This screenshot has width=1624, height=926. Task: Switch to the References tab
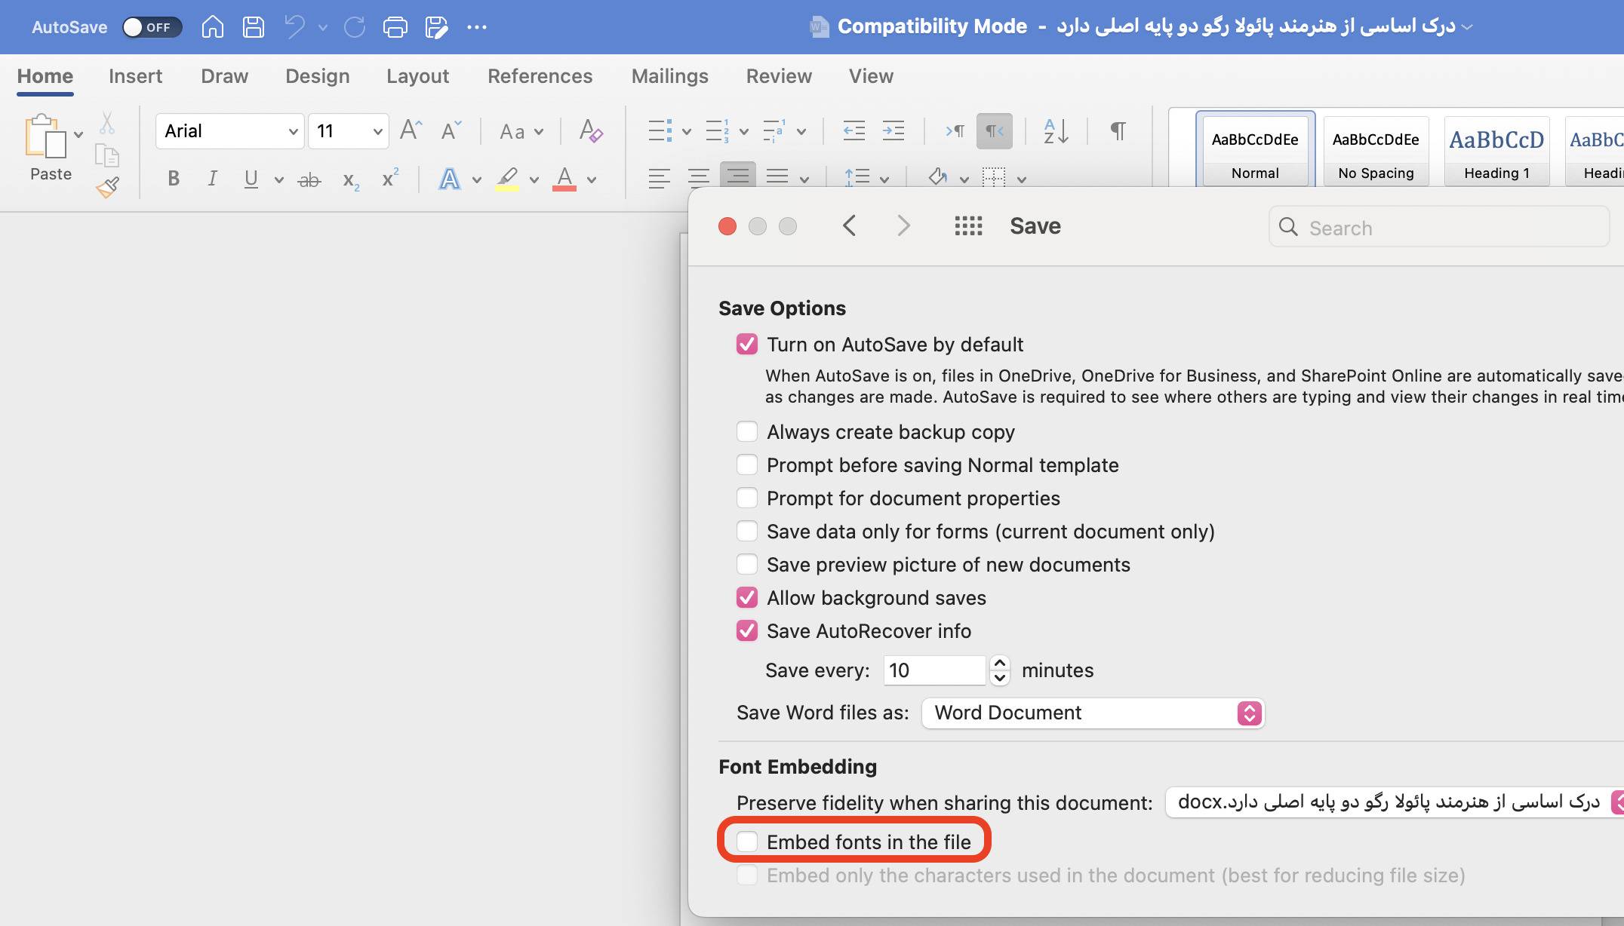click(x=540, y=76)
